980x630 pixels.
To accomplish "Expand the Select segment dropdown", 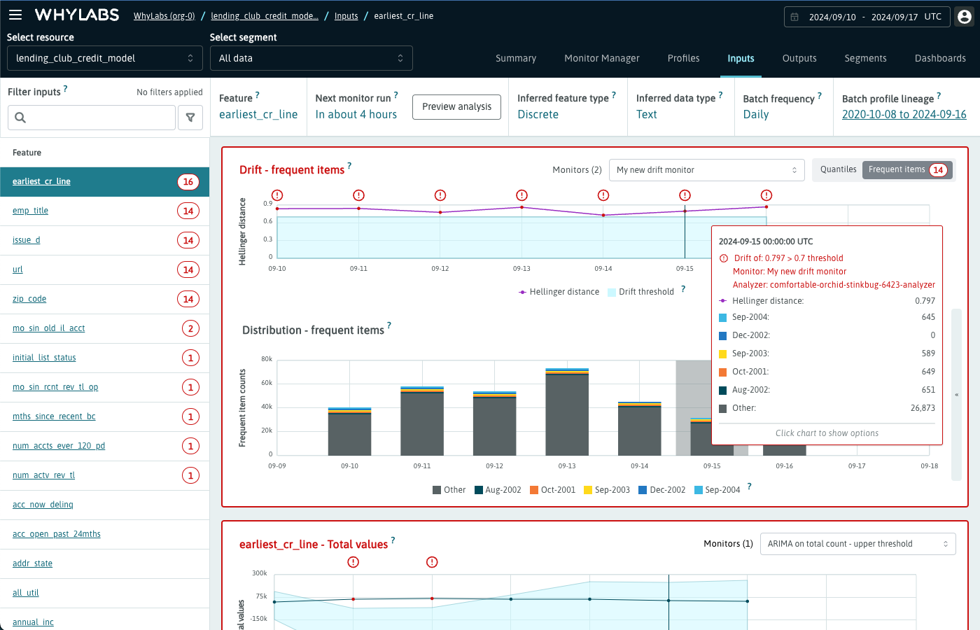I will coord(311,58).
